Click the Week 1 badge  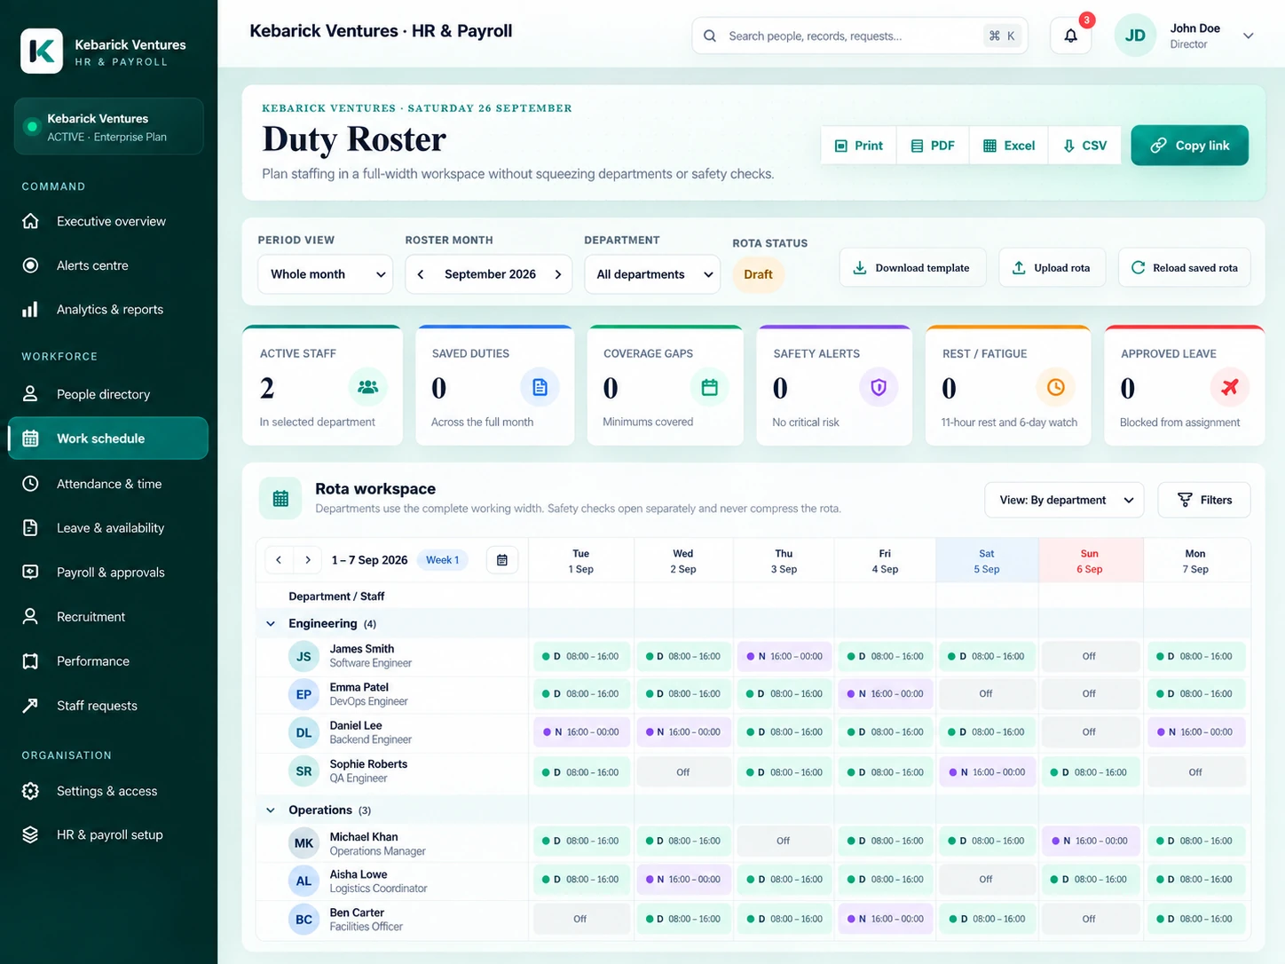click(442, 560)
